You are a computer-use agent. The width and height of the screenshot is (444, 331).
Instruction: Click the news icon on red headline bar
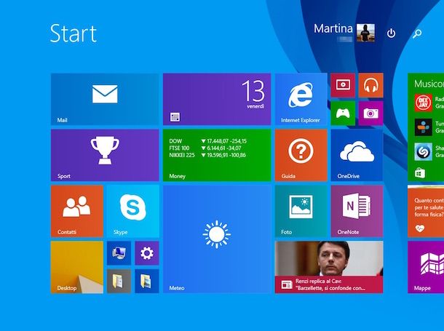pos(287,284)
